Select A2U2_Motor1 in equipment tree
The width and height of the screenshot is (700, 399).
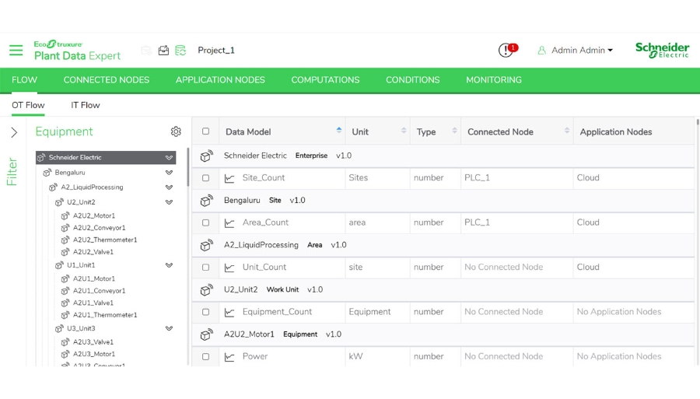[x=93, y=215]
